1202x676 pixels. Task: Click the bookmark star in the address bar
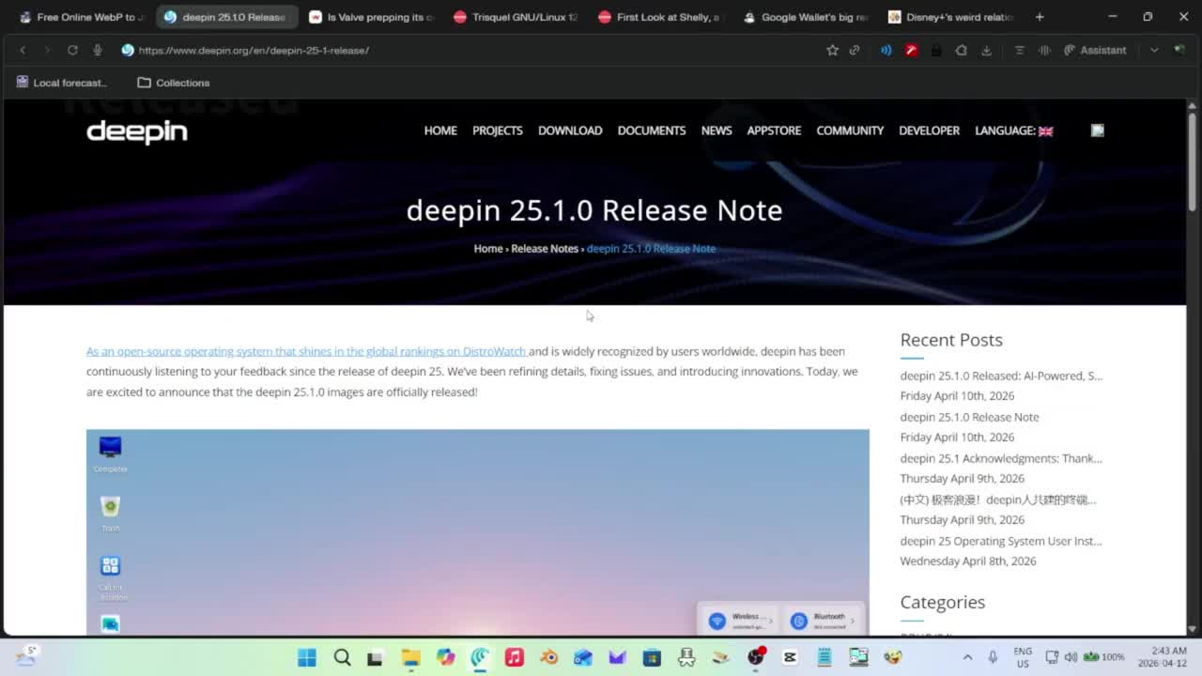[x=833, y=50]
